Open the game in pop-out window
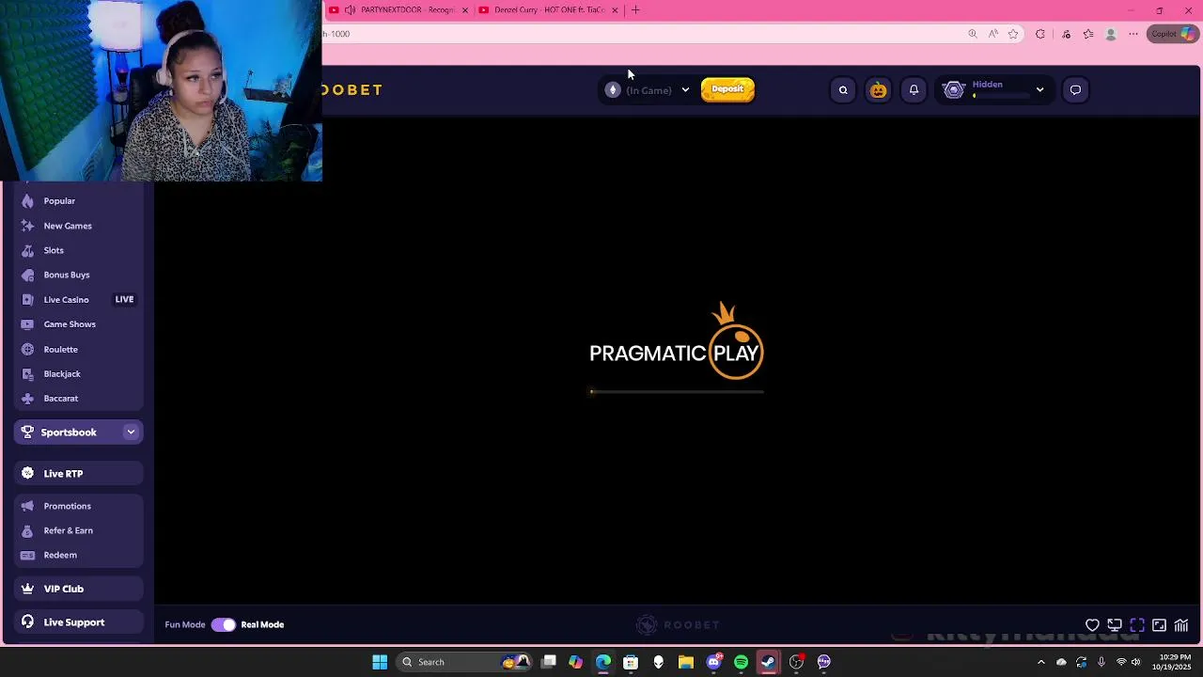1203x677 pixels. (x=1115, y=625)
